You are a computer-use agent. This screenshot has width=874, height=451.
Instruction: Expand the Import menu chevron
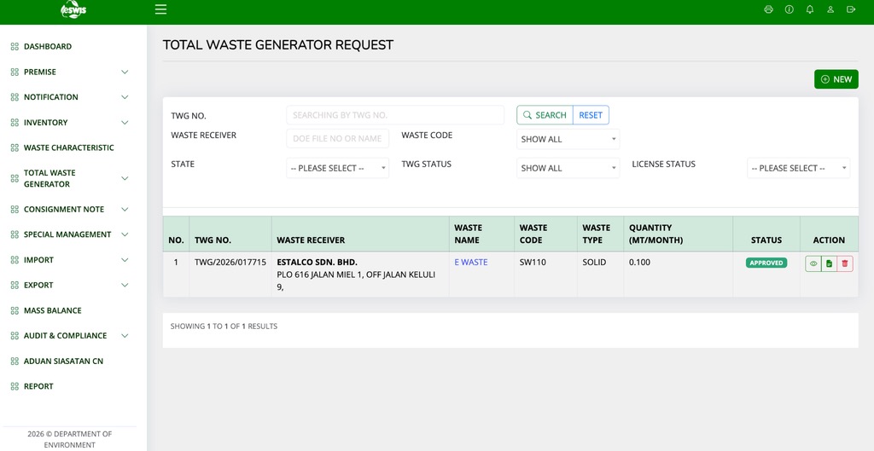point(125,260)
